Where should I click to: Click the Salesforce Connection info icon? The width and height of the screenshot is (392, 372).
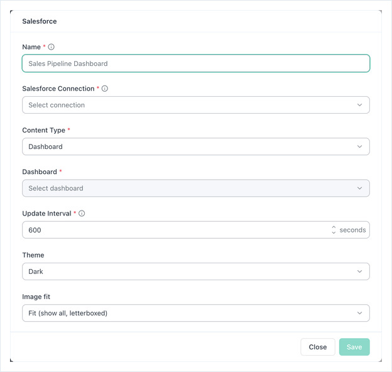click(x=105, y=89)
